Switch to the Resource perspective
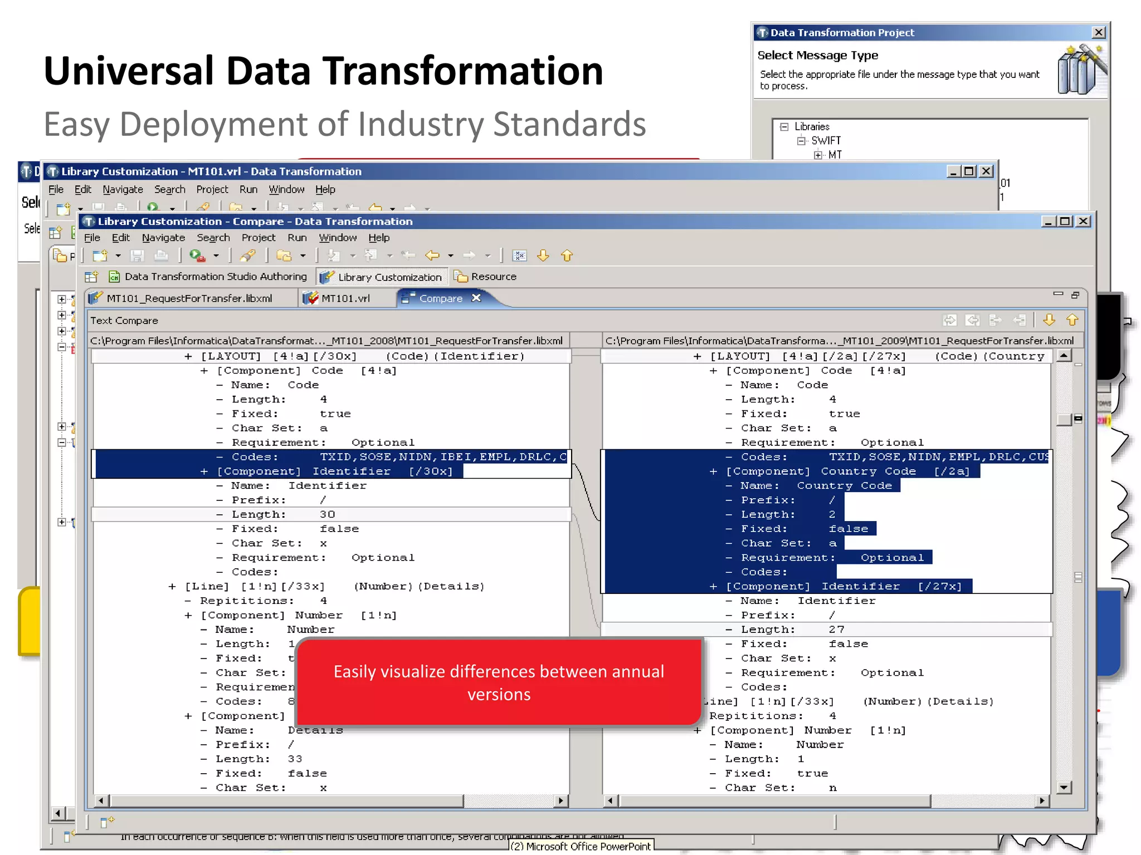This screenshot has width=1141, height=855. click(486, 277)
